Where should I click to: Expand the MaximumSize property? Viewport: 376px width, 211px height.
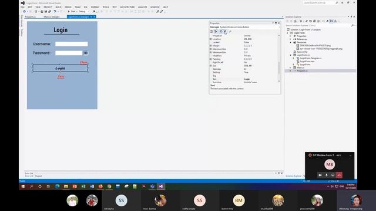211,49
